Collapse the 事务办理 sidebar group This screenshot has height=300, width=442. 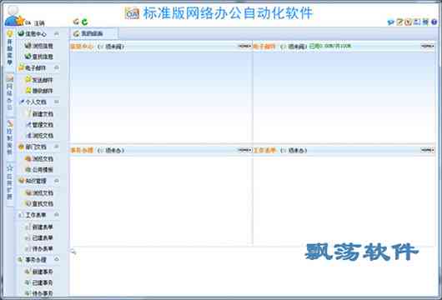(x=57, y=259)
